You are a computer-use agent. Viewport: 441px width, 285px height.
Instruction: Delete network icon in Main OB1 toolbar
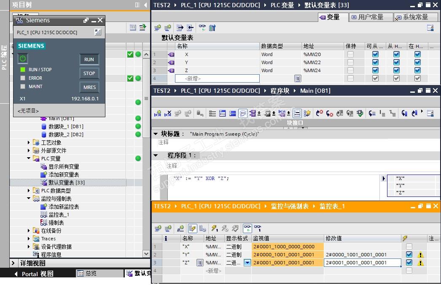click(x=168, y=113)
